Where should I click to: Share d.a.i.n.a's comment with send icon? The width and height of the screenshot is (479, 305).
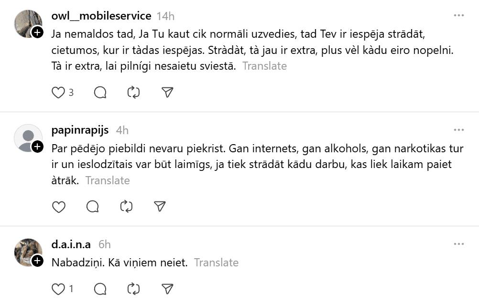click(x=167, y=289)
